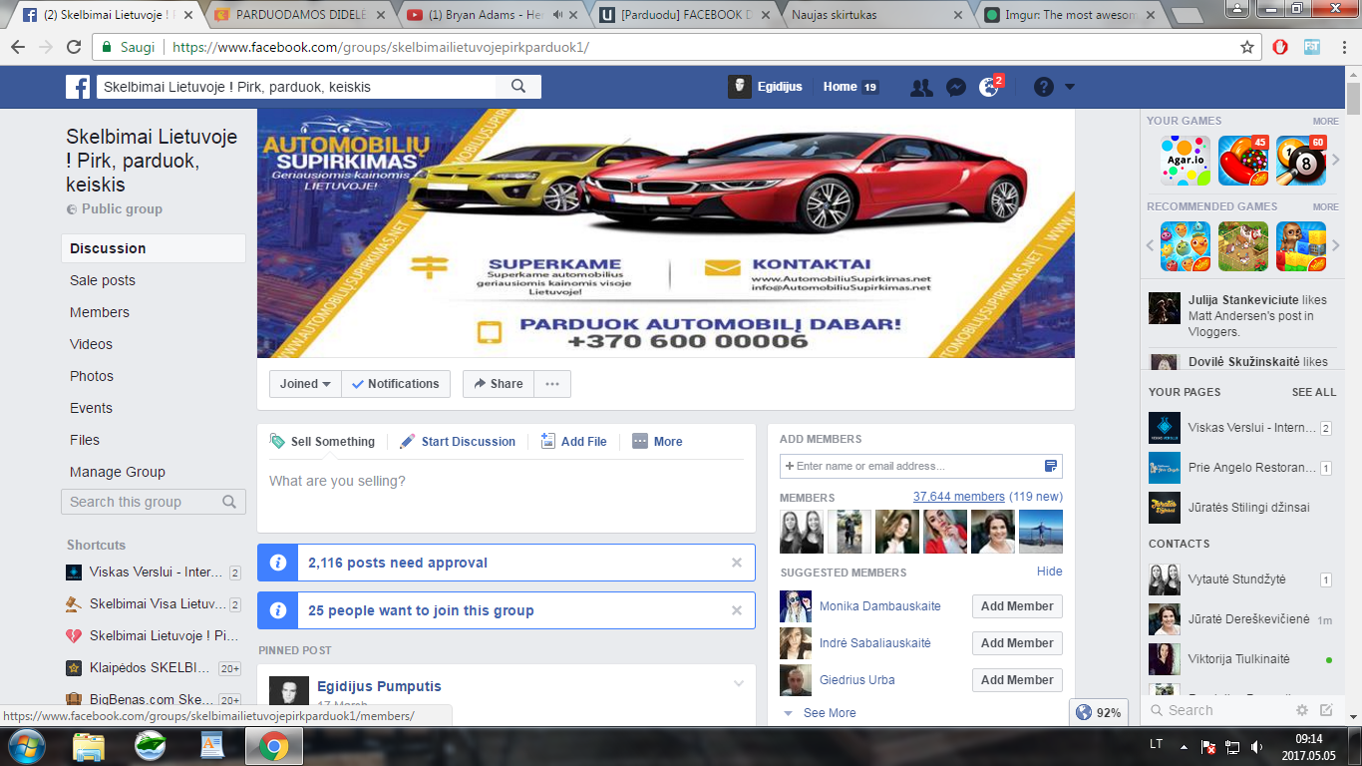Open the Messenger icon in header

[x=955, y=87]
